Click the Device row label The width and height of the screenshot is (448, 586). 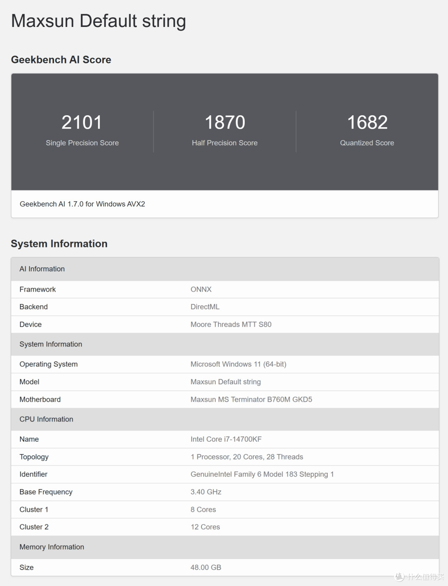click(31, 324)
